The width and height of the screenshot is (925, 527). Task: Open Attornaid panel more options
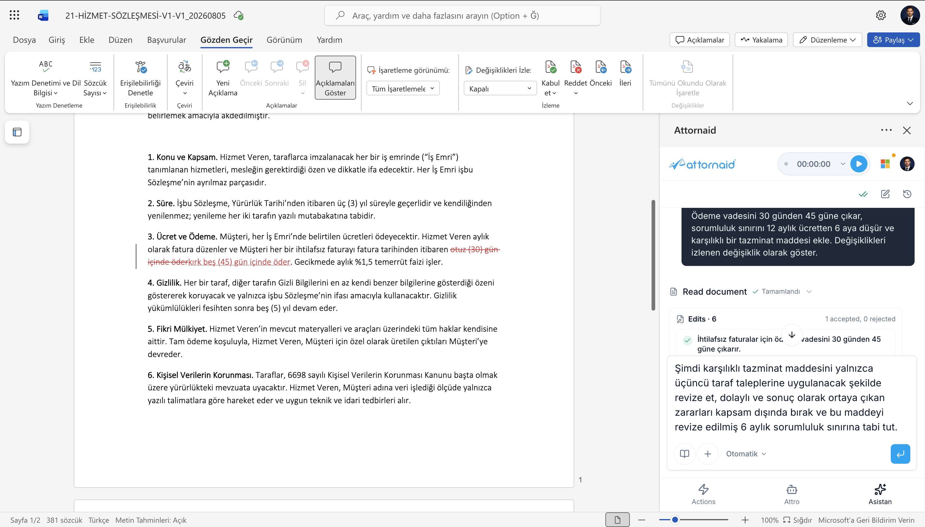[x=886, y=130]
